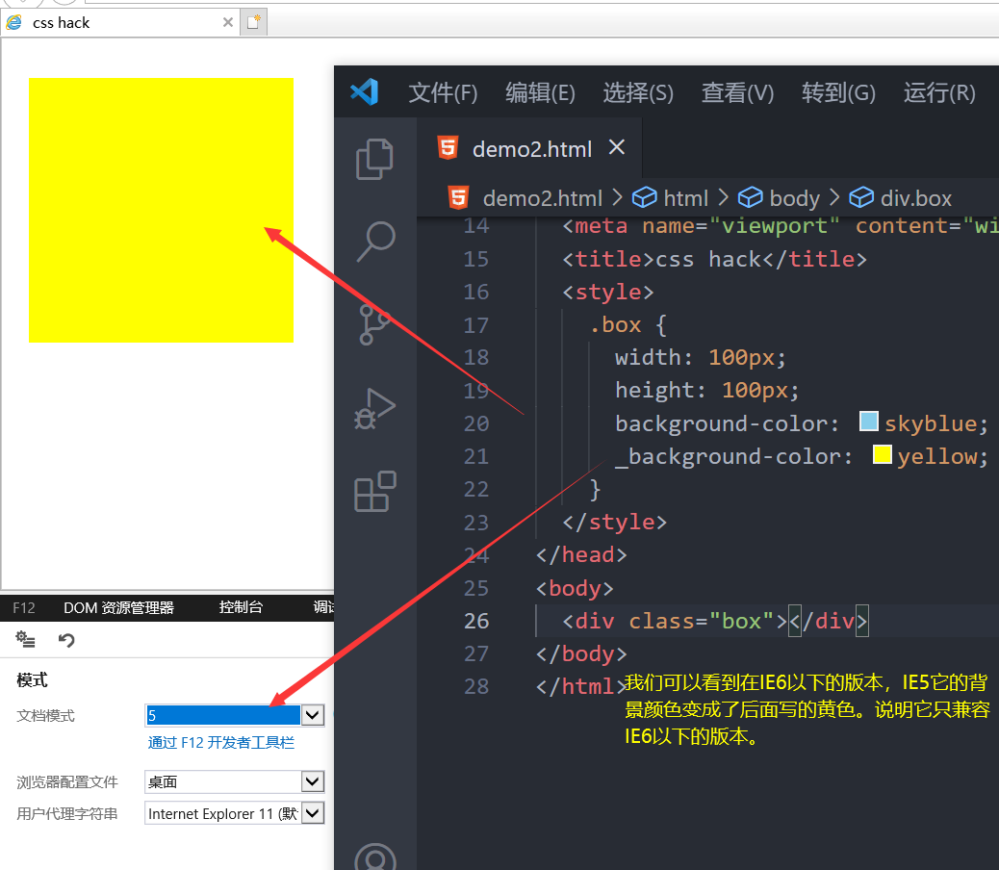Open the 用户代理字符串 dropdown
Viewport: 999px width, 870px height.
pyautogui.click(x=312, y=812)
